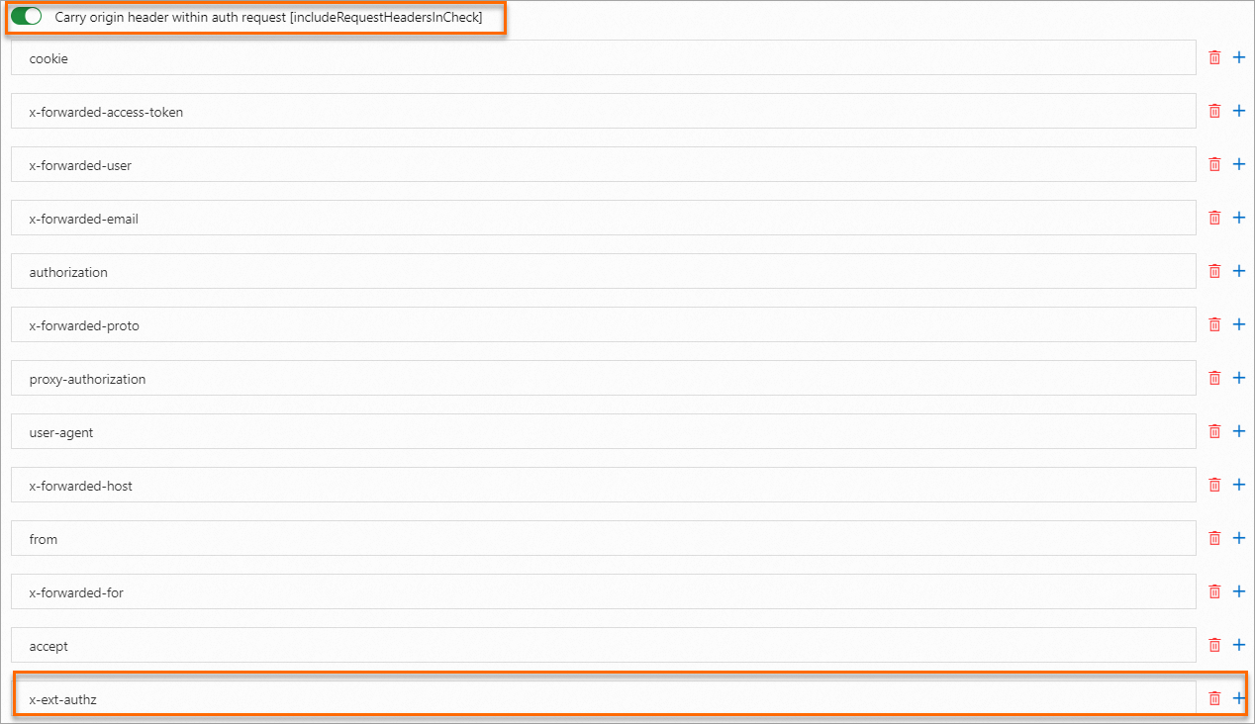Focus the x-ext-authz input field
Screen dimensions: 1255x724
click(604, 698)
